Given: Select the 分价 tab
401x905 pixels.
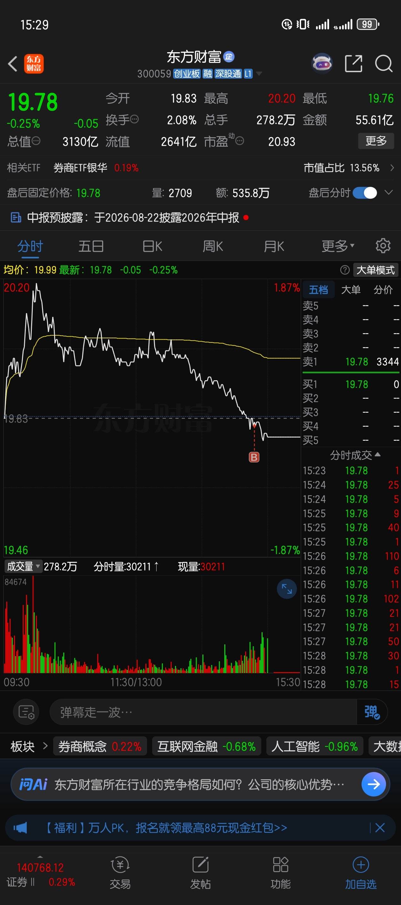Looking at the screenshot, I should pyautogui.click(x=383, y=290).
